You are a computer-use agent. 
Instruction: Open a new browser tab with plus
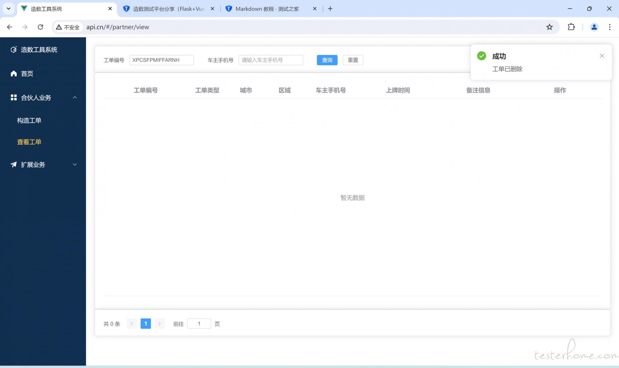[330, 9]
